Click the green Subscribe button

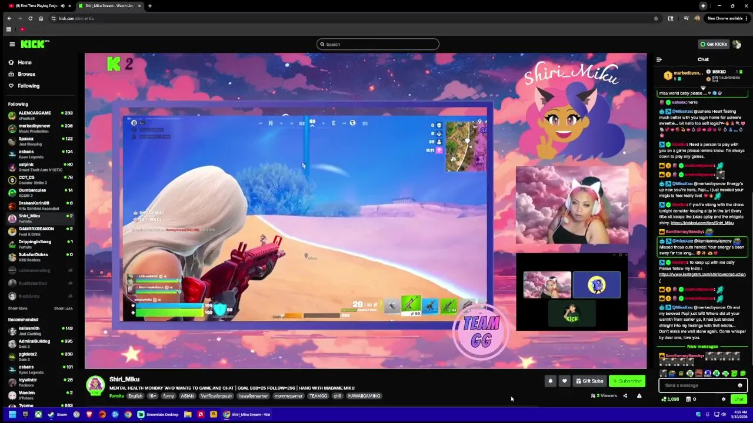coord(627,381)
